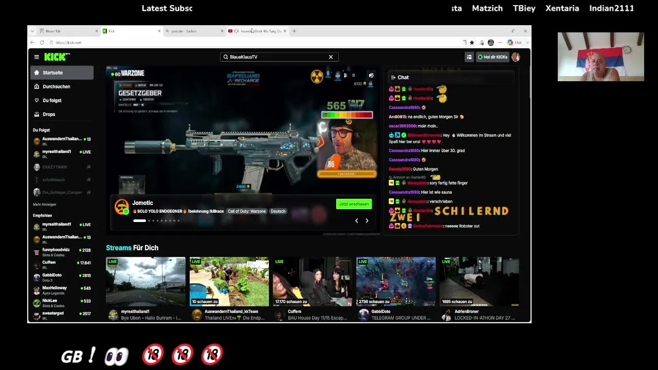The image size is (658, 370).
Task: Click the Jomotic streamer avatar
Action: [x=122, y=207]
